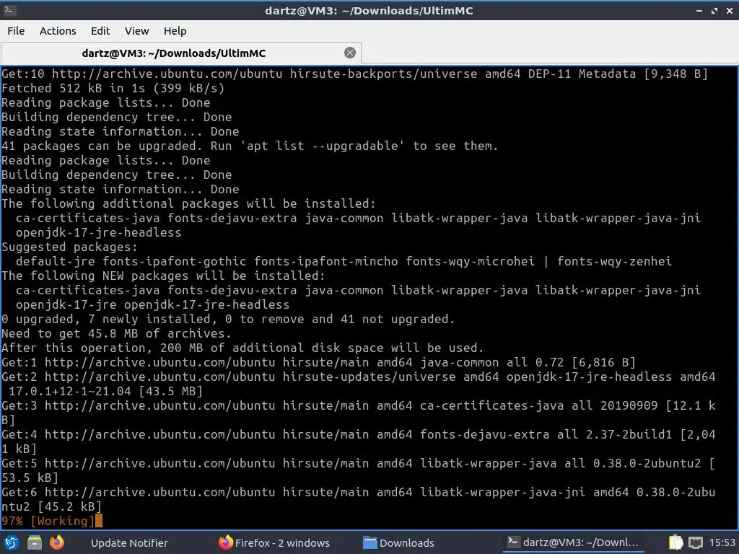Click the 15:53 clock in the panel
This screenshot has height=554, width=739.
coord(722,542)
